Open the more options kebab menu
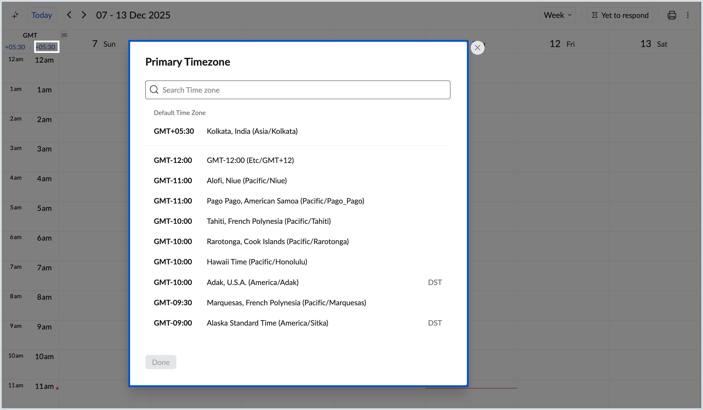The height and width of the screenshot is (410, 703). [688, 15]
